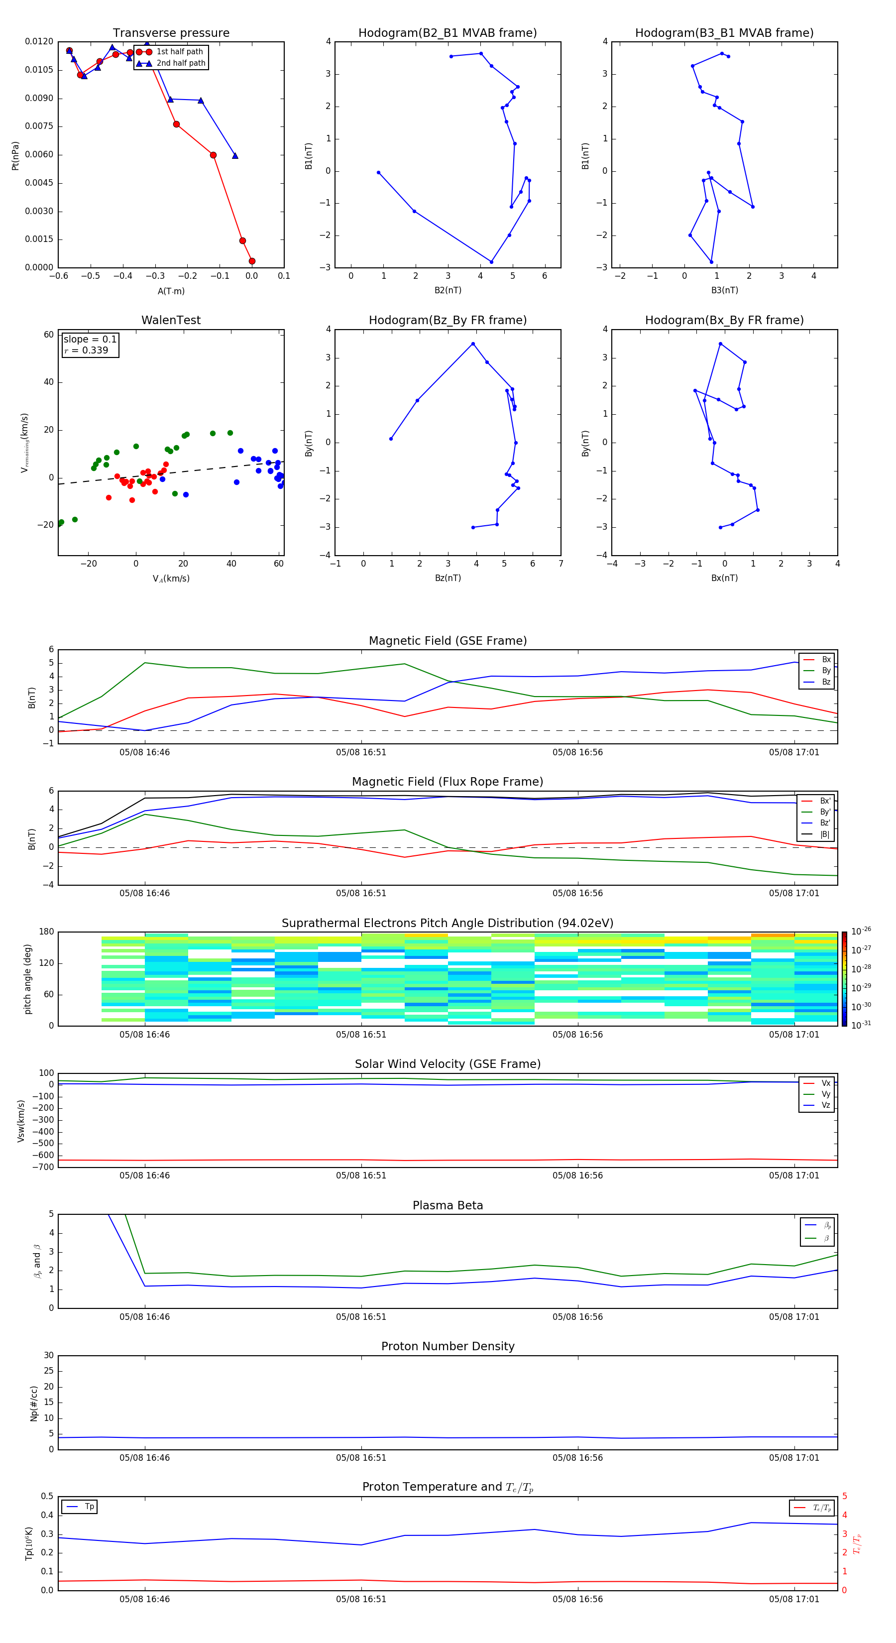The height and width of the screenshot is (1643, 896).
Task: Click the V_A(km/s) x-axis label
Action: point(171,579)
